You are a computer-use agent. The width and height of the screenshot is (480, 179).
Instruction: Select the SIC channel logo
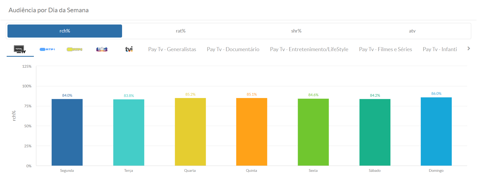click(102, 49)
